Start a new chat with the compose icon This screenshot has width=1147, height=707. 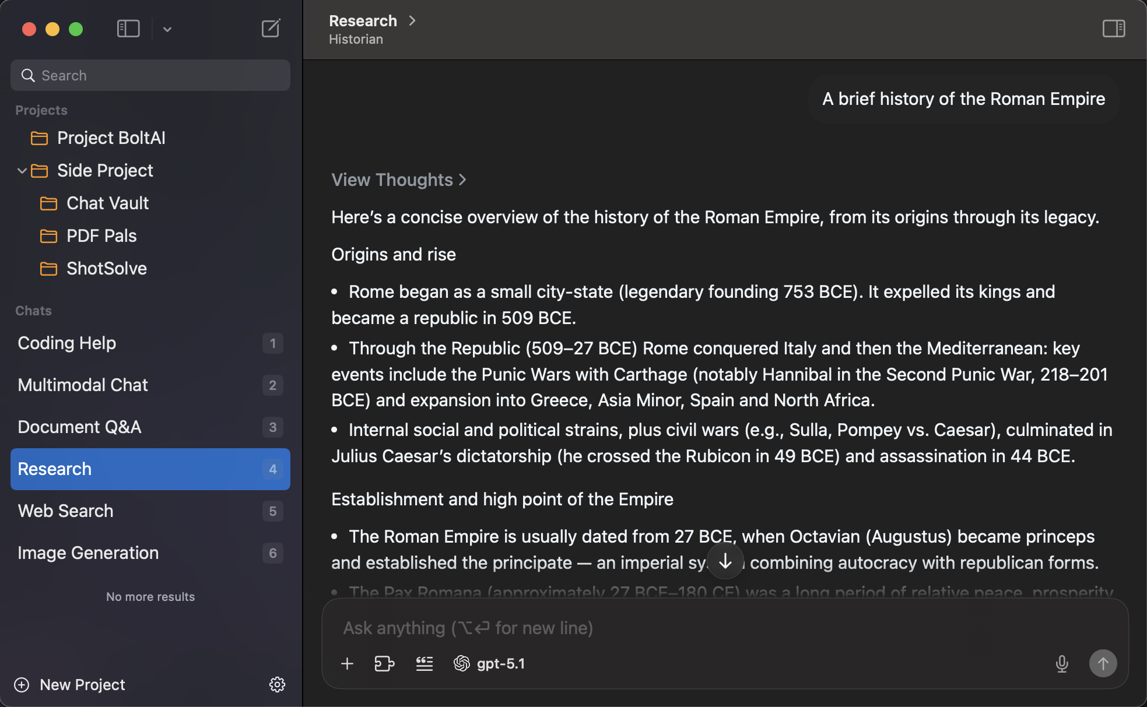coord(271,28)
